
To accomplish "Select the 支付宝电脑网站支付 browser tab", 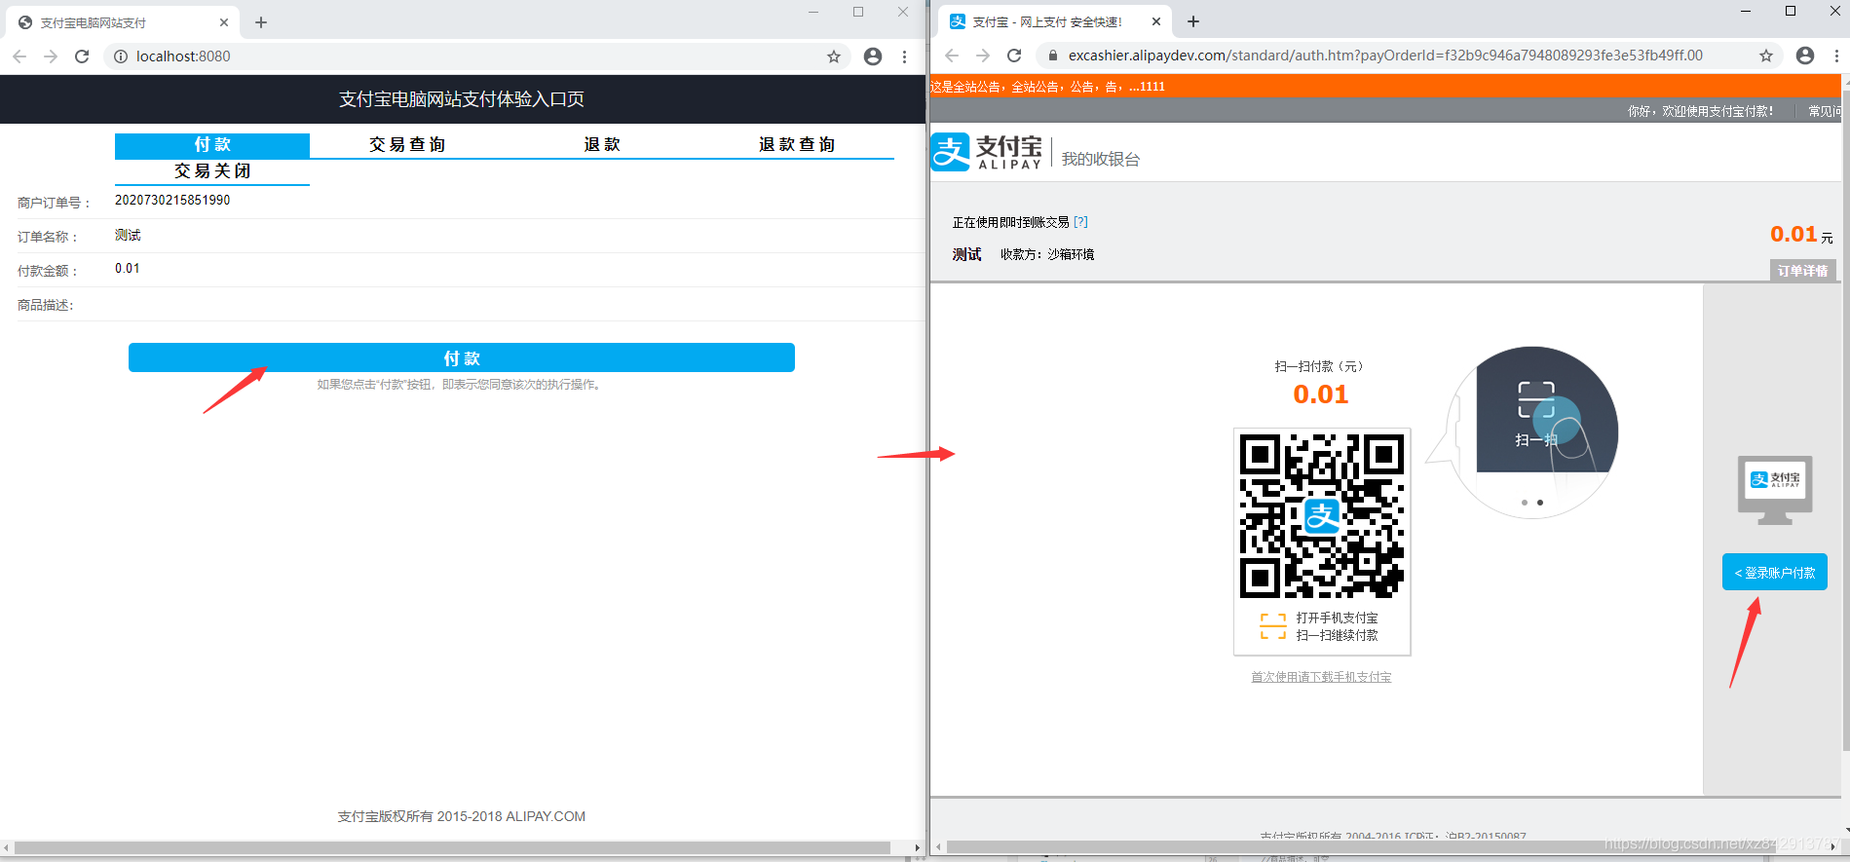I will click(123, 22).
